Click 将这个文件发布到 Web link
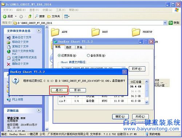The image size is (182, 138). click(23, 52)
